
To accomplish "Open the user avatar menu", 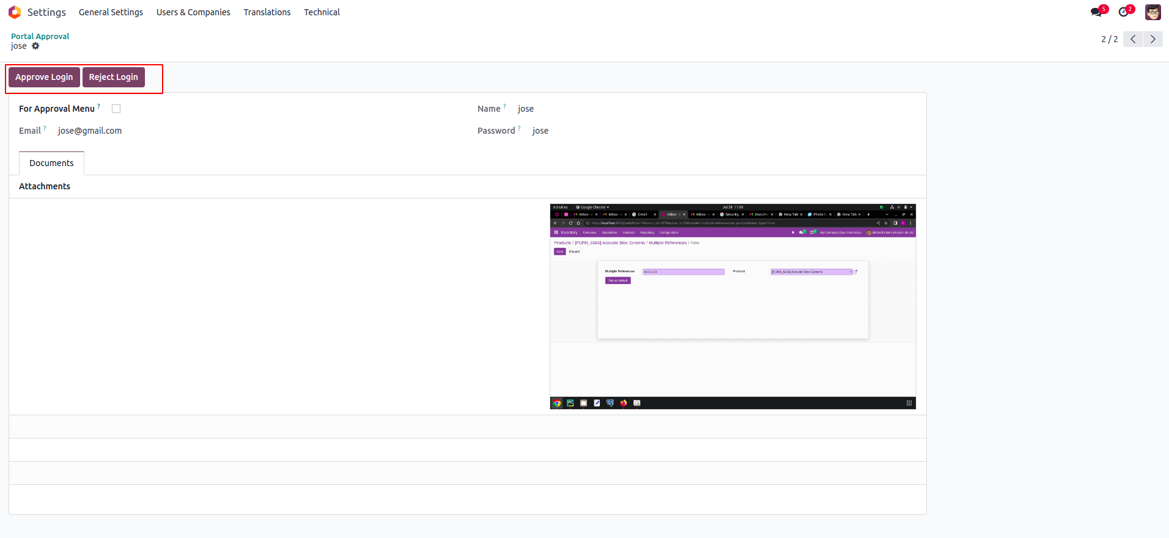I will point(1153,12).
